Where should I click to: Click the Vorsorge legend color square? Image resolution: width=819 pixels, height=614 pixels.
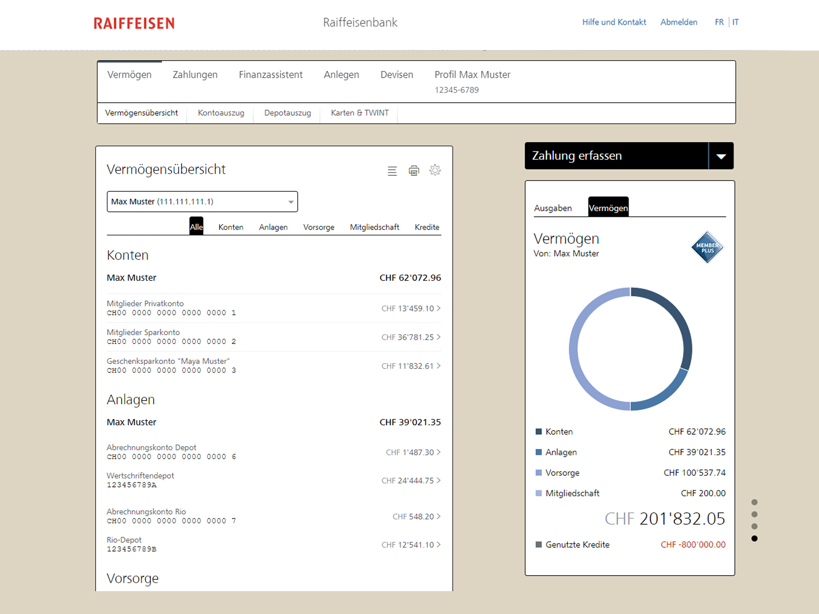539,473
